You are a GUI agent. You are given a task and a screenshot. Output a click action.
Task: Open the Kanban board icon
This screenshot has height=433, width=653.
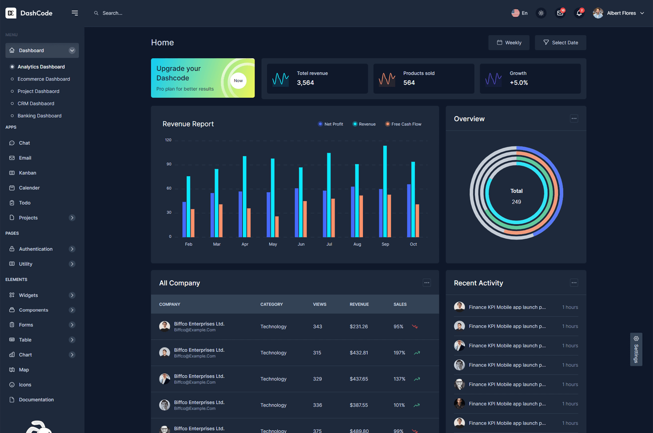pos(12,173)
